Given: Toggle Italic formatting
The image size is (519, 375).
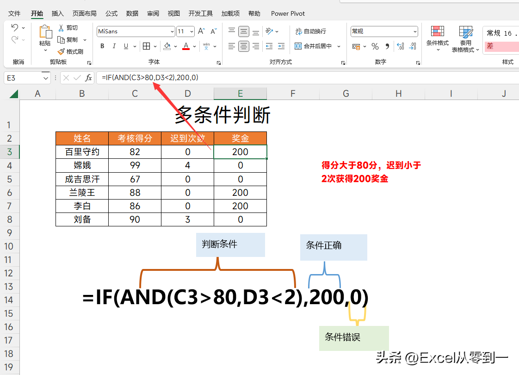Looking at the screenshot, I should (x=114, y=46).
